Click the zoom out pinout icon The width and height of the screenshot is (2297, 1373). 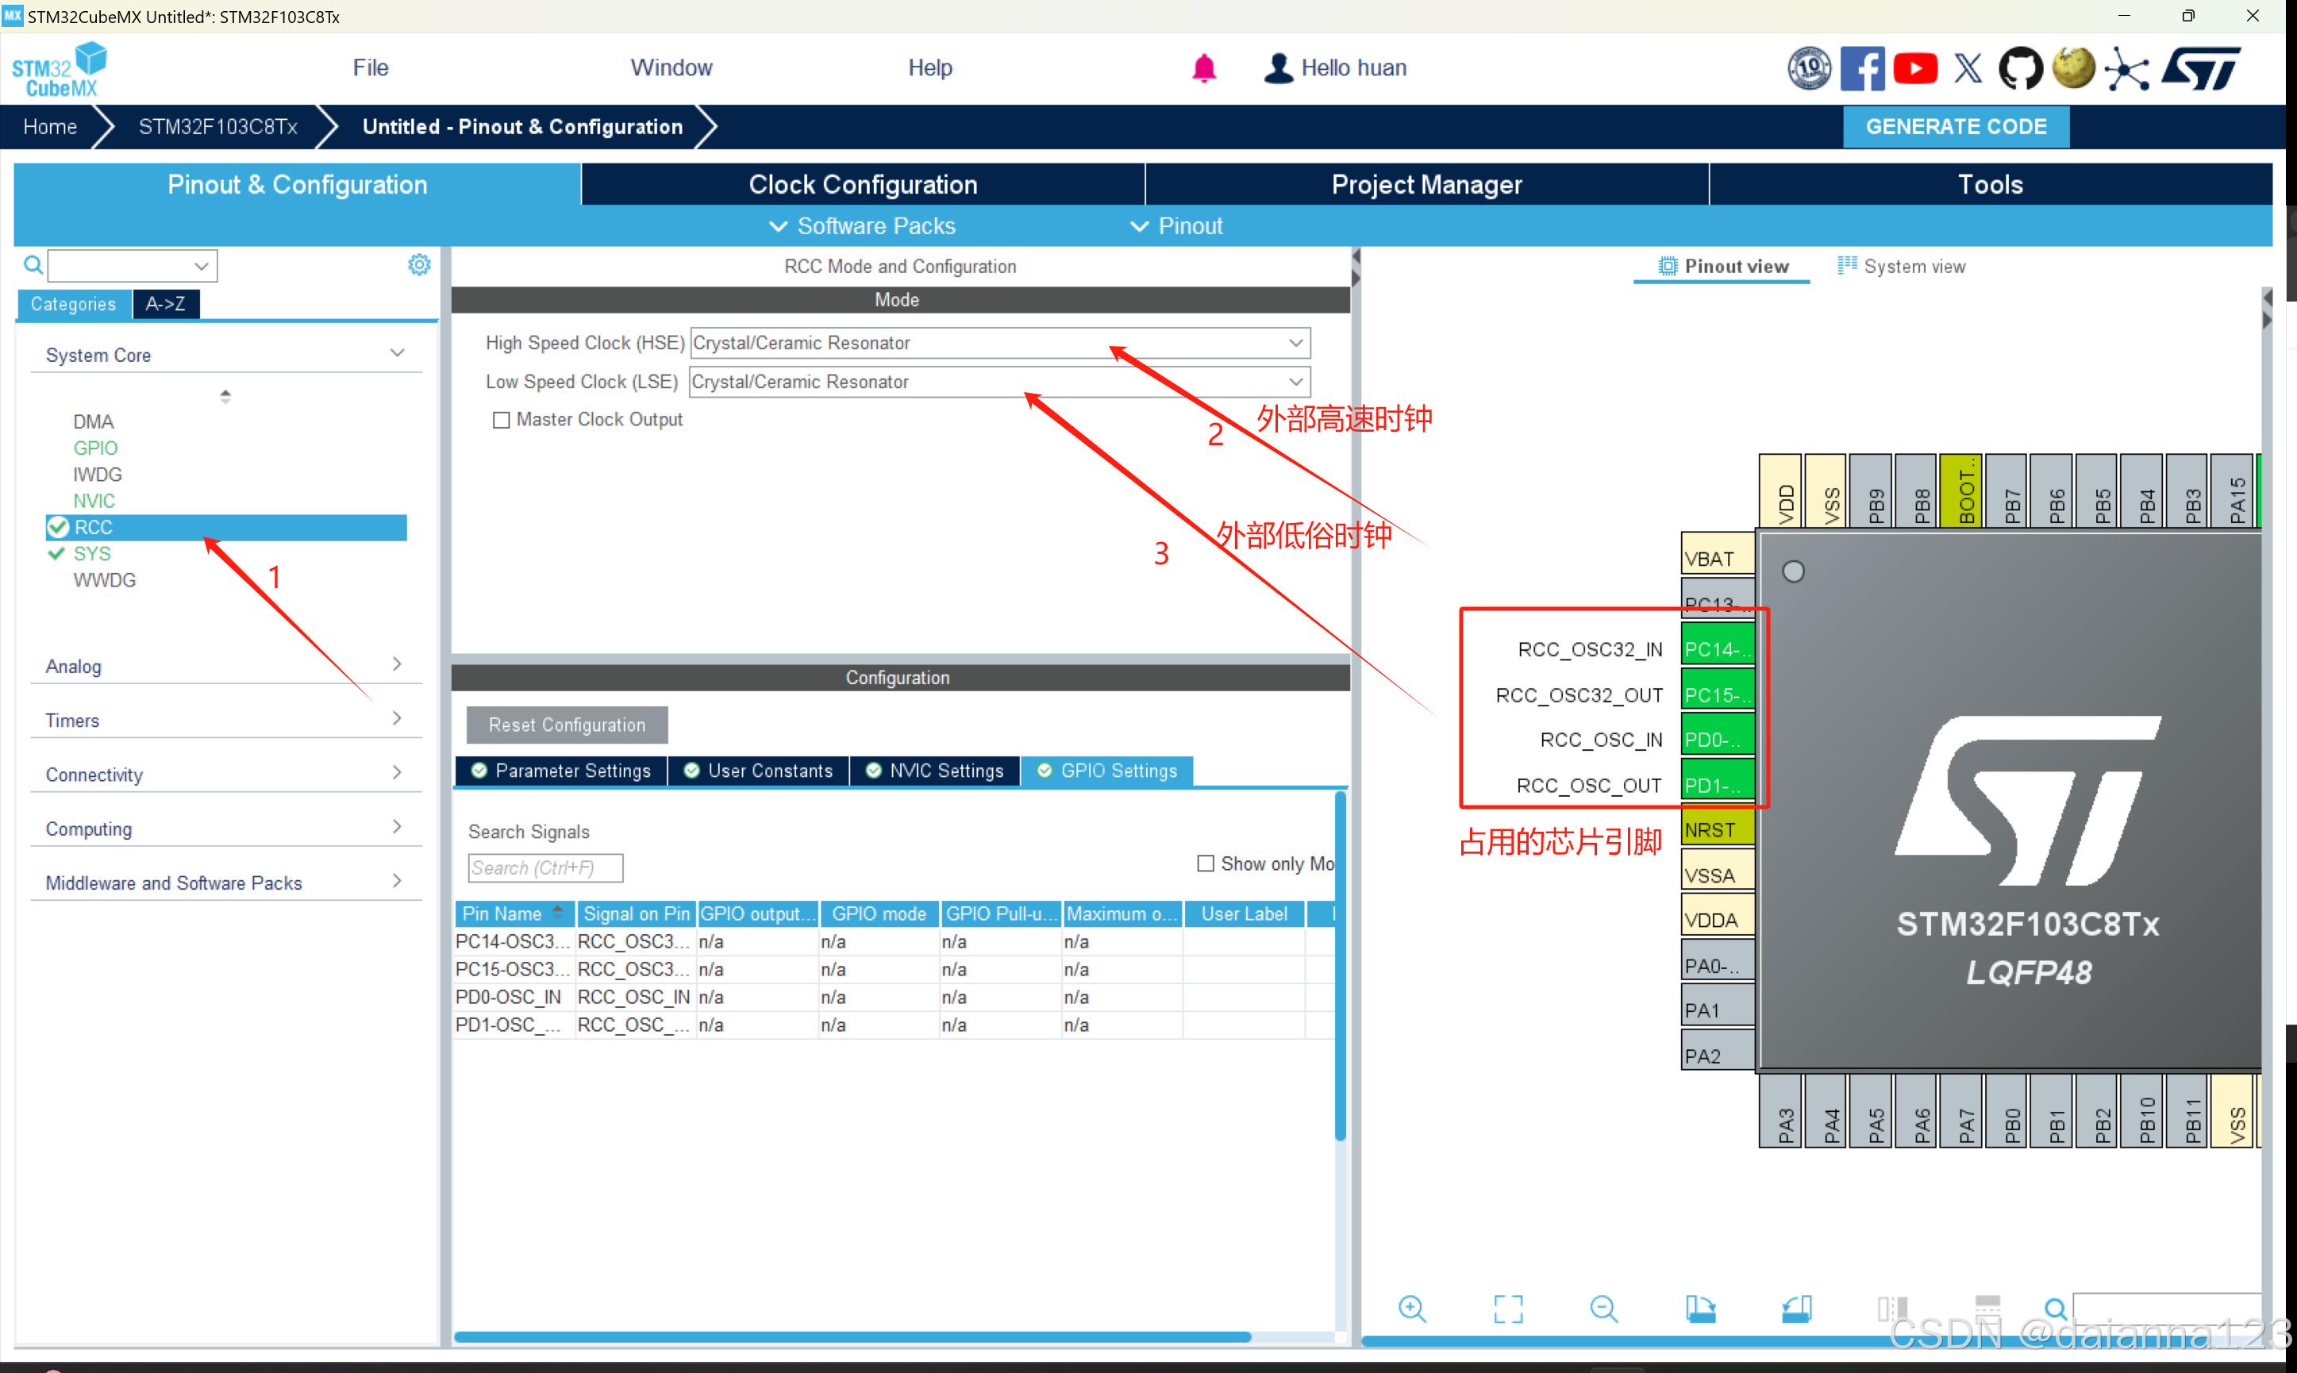1603,1308
